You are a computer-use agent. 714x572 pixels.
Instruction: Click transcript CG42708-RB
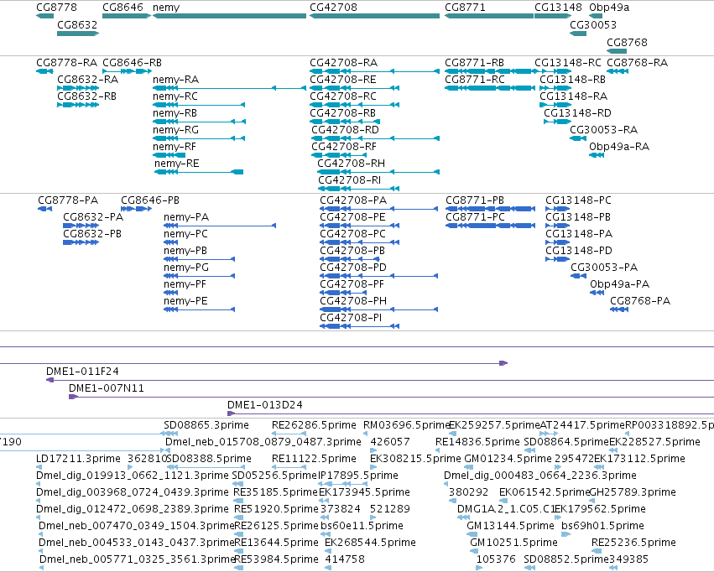coord(345,122)
